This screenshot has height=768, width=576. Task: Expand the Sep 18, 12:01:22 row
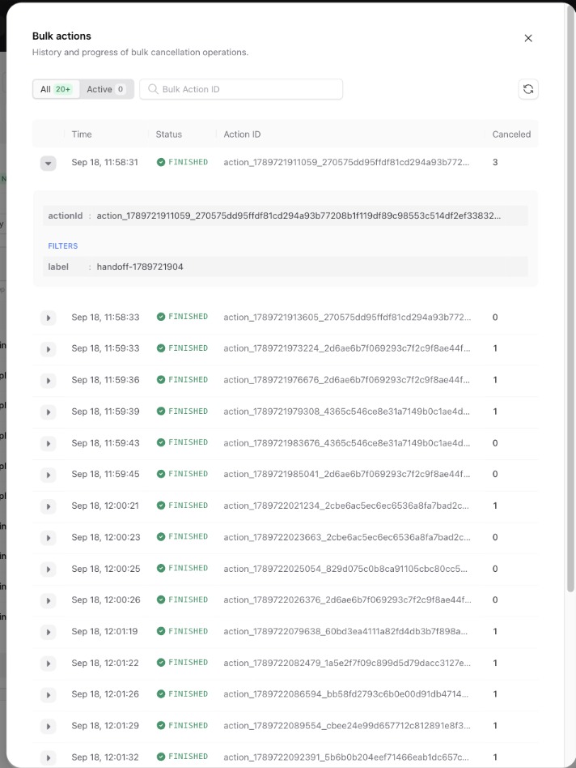coord(48,663)
